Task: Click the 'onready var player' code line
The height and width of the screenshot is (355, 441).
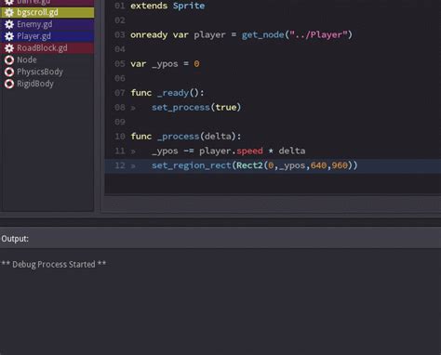Action: point(241,34)
